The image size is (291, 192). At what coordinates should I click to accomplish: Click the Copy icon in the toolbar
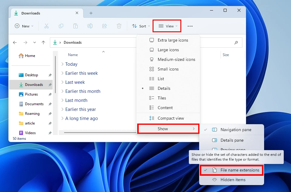pos(61,26)
